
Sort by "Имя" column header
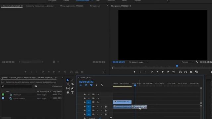(8, 91)
